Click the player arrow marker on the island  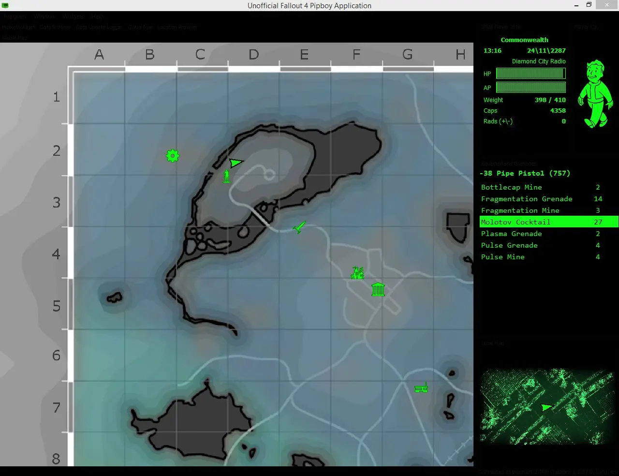pyautogui.click(x=236, y=163)
